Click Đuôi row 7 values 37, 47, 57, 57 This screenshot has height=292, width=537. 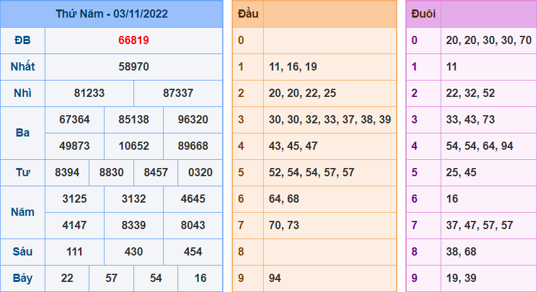[480, 225]
